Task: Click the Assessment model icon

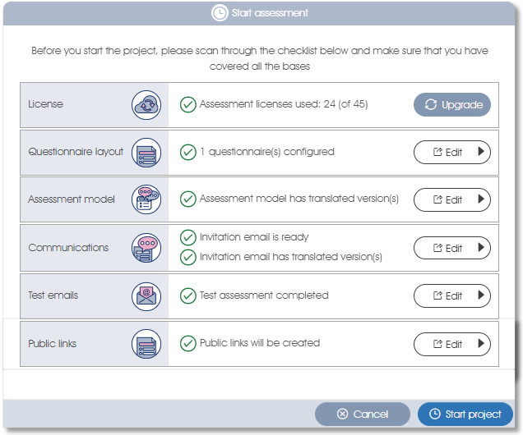Action: [x=146, y=199]
